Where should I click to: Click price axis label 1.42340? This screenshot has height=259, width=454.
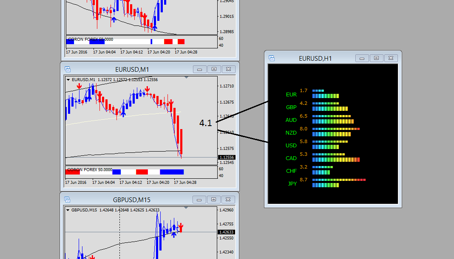pos(227,252)
